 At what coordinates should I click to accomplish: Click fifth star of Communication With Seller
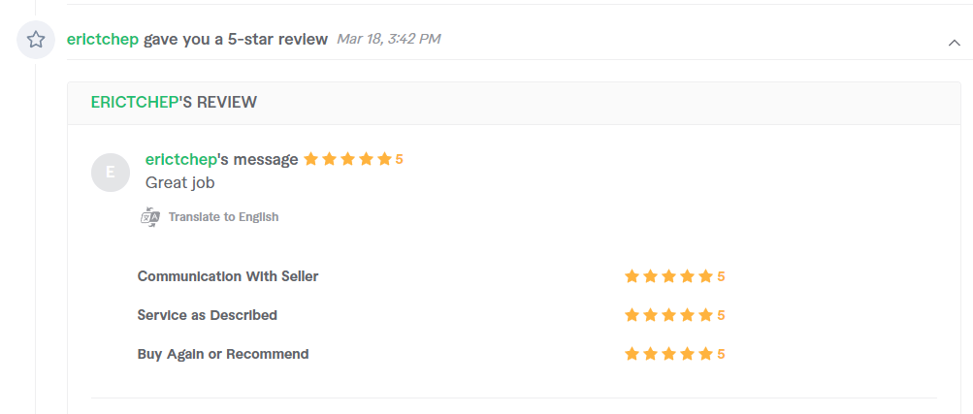[705, 276]
